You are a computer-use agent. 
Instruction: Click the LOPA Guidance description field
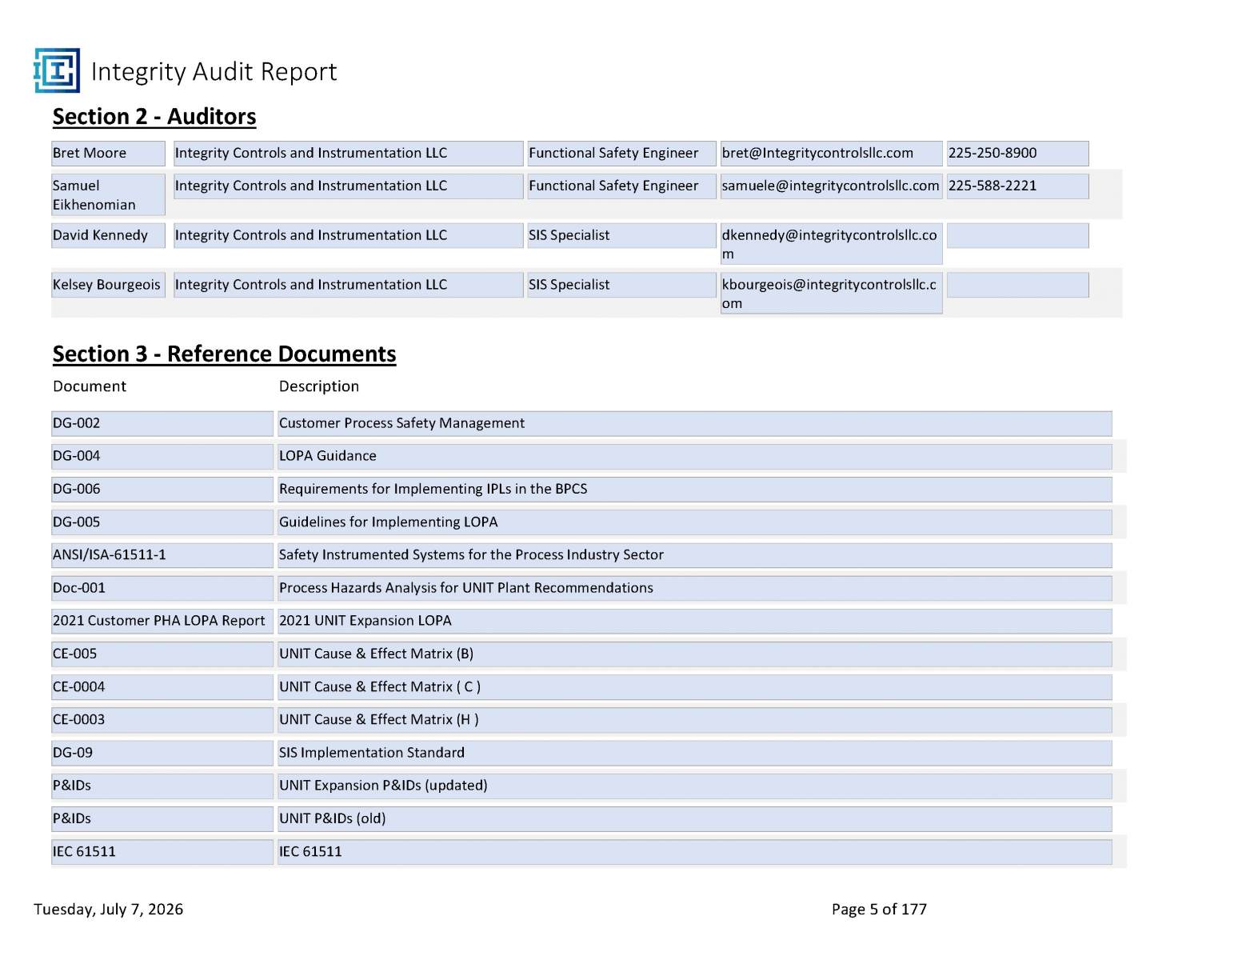click(x=694, y=457)
